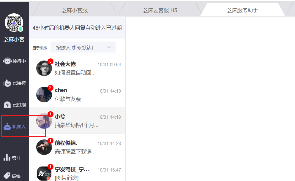This screenshot has height=181, width=295.
Task: Click the 社会大佬 avatar with badge 5
Action: pos(44,68)
